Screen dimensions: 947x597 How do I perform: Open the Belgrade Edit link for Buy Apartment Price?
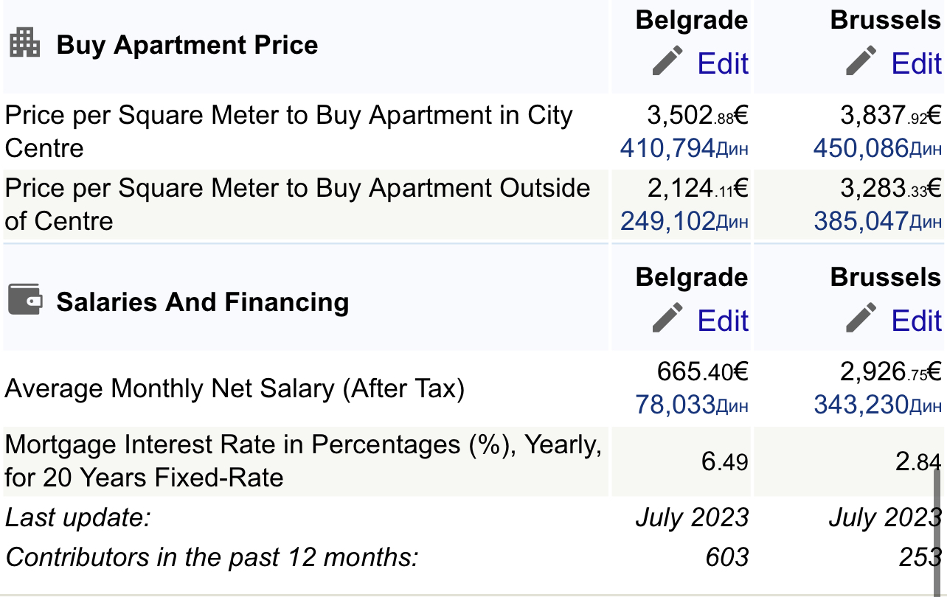tap(723, 64)
